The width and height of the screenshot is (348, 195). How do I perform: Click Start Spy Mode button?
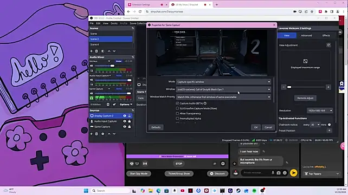click(x=139, y=174)
